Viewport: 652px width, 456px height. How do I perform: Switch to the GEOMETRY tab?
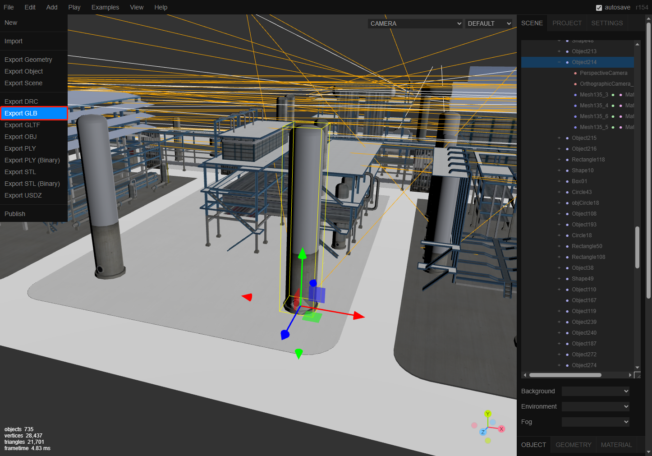(x=573, y=445)
